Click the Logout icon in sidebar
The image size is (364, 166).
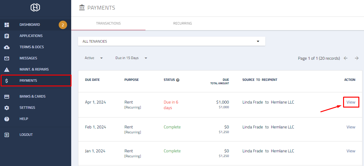tap(7, 135)
